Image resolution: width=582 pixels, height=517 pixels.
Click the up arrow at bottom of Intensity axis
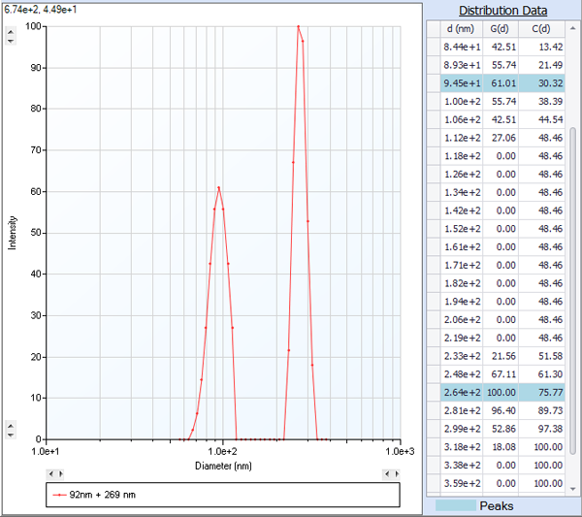11,426
